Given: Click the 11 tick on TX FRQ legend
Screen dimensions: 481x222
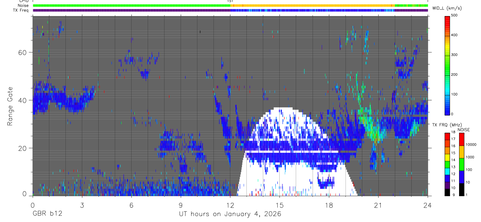Looking at the screenshot, I should click(x=453, y=180).
